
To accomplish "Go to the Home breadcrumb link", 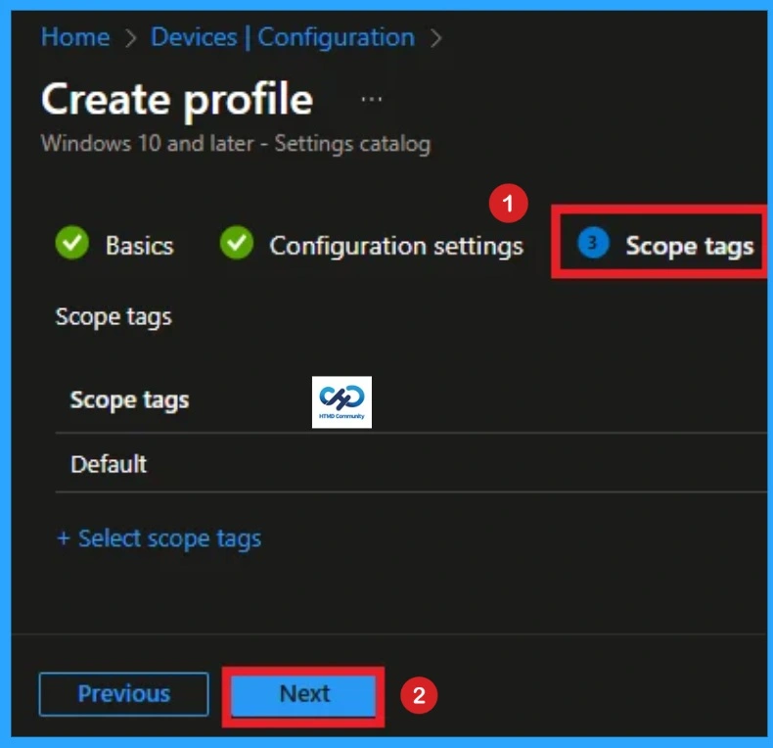I will [75, 37].
